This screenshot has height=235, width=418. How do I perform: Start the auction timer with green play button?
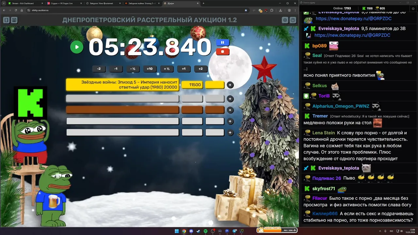77,47
